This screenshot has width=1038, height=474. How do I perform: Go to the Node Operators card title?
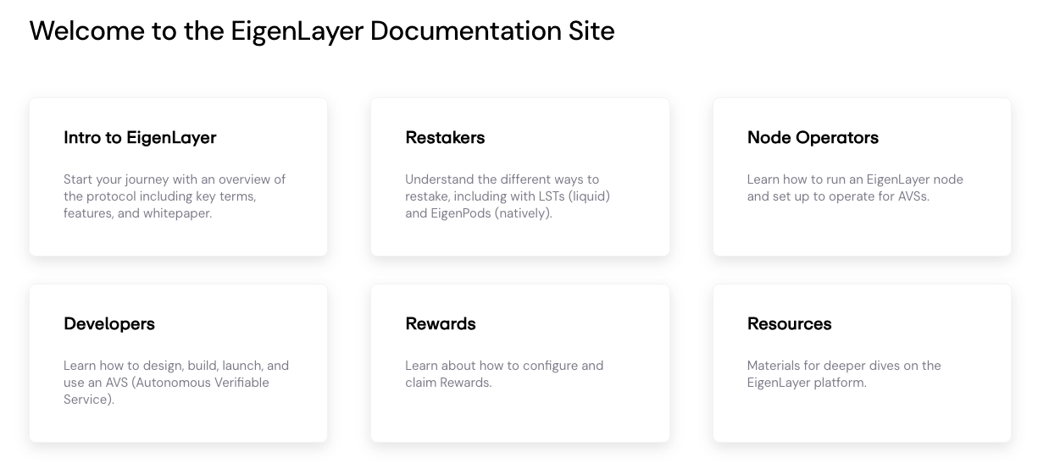(x=813, y=138)
